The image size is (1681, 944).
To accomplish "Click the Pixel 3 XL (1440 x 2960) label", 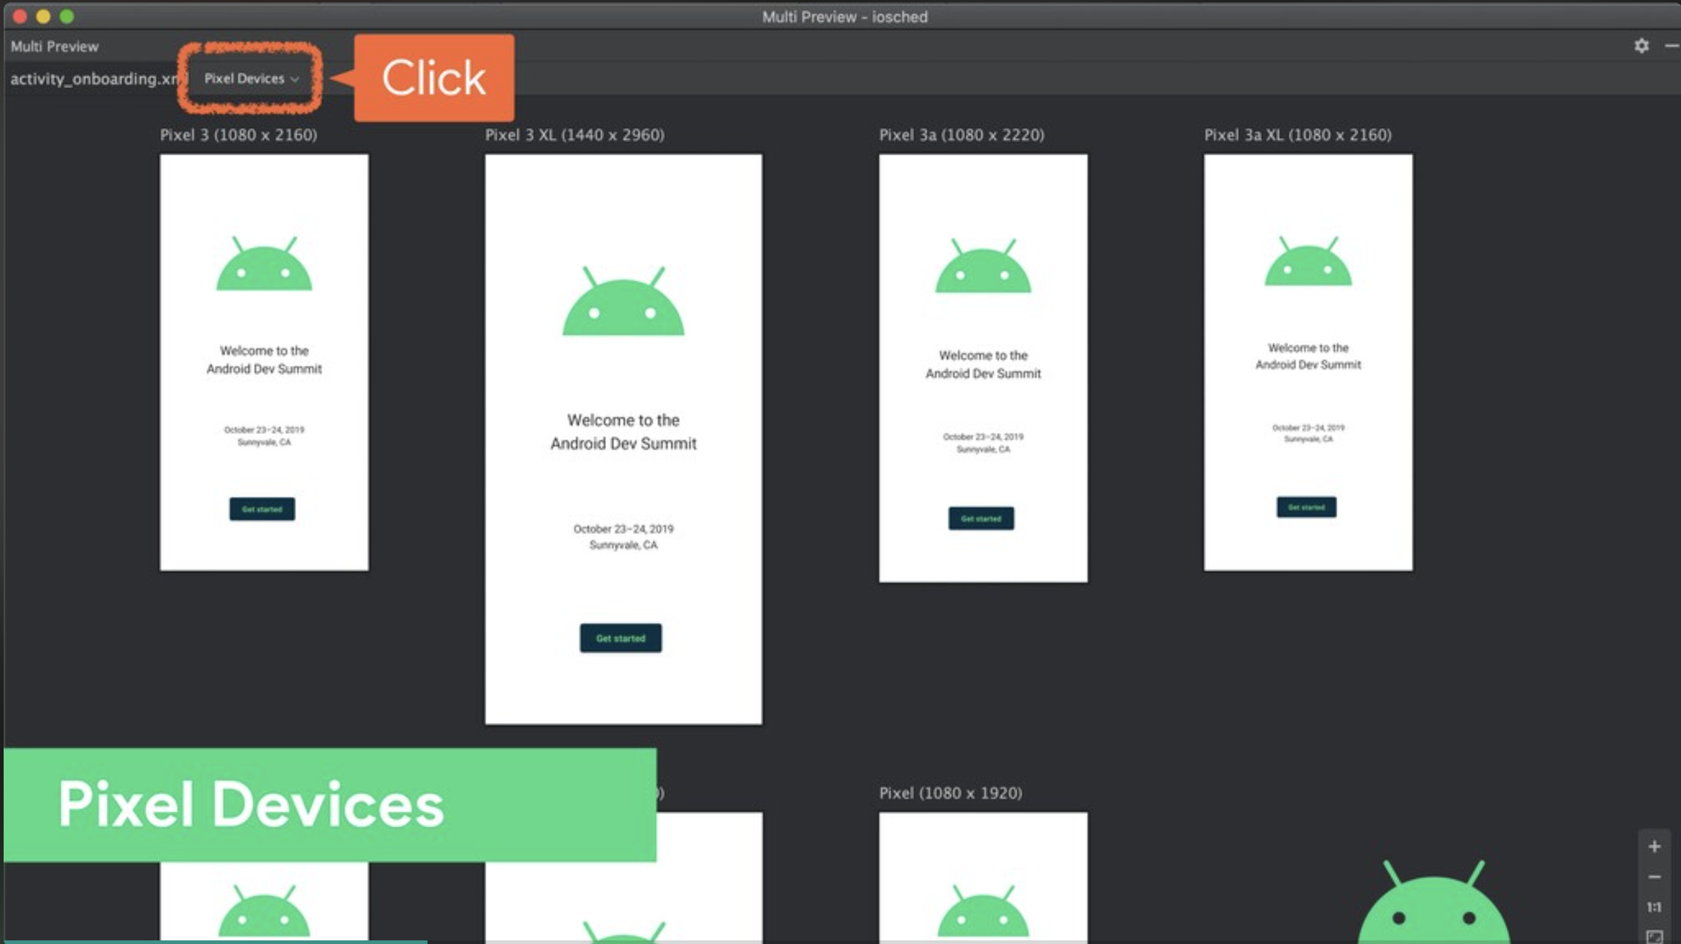I will (574, 135).
